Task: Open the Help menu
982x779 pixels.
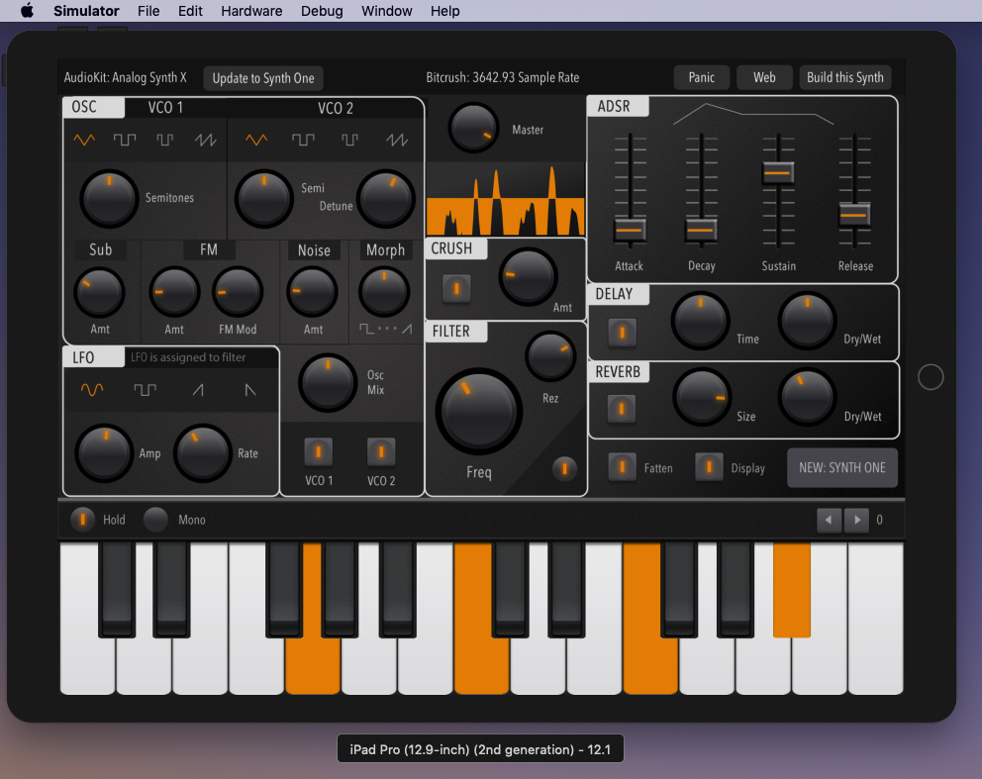Action: coord(445,11)
